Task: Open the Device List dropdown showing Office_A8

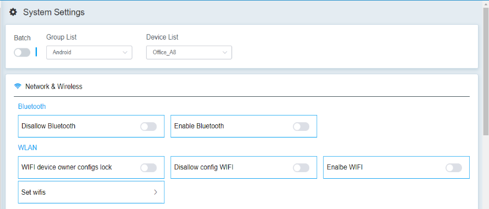Action: tap(189, 52)
